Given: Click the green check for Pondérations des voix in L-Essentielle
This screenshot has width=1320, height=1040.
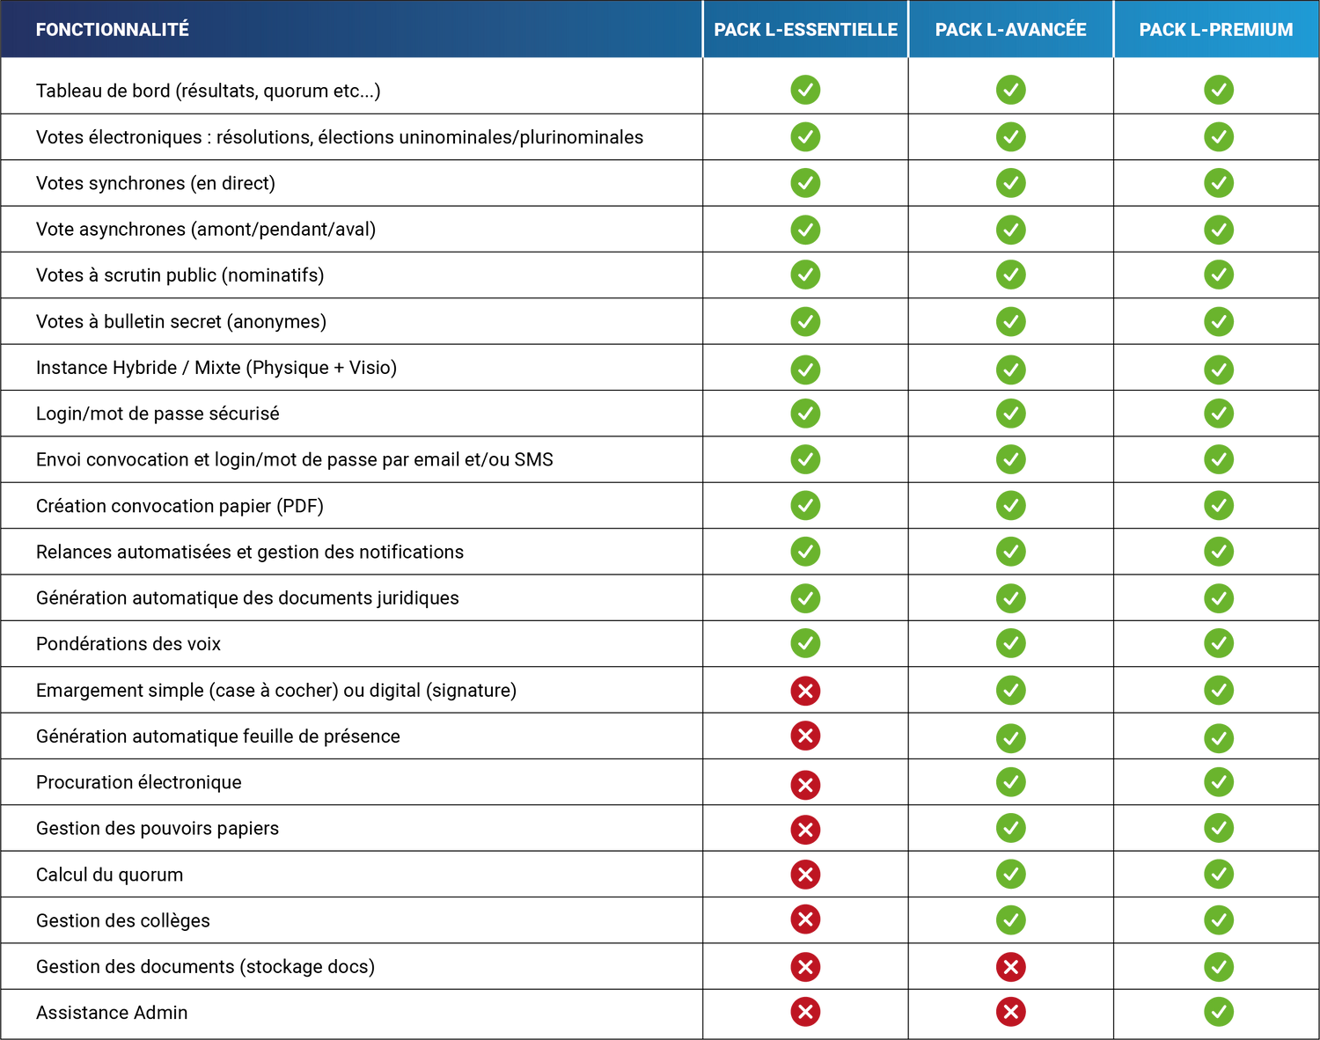Looking at the screenshot, I should pyautogui.click(x=805, y=643).
